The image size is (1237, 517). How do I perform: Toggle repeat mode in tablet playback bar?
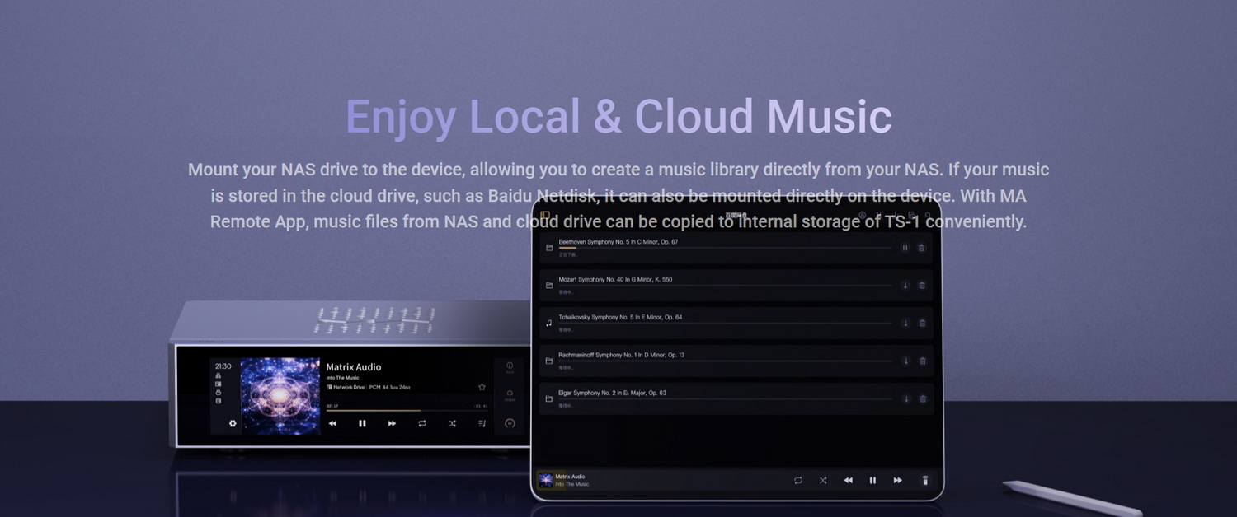(x=797, y=480)
